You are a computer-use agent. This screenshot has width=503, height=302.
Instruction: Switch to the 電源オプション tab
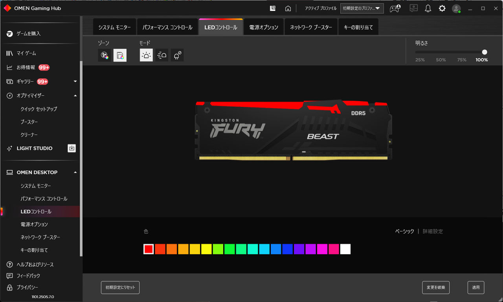click(264, 27)
